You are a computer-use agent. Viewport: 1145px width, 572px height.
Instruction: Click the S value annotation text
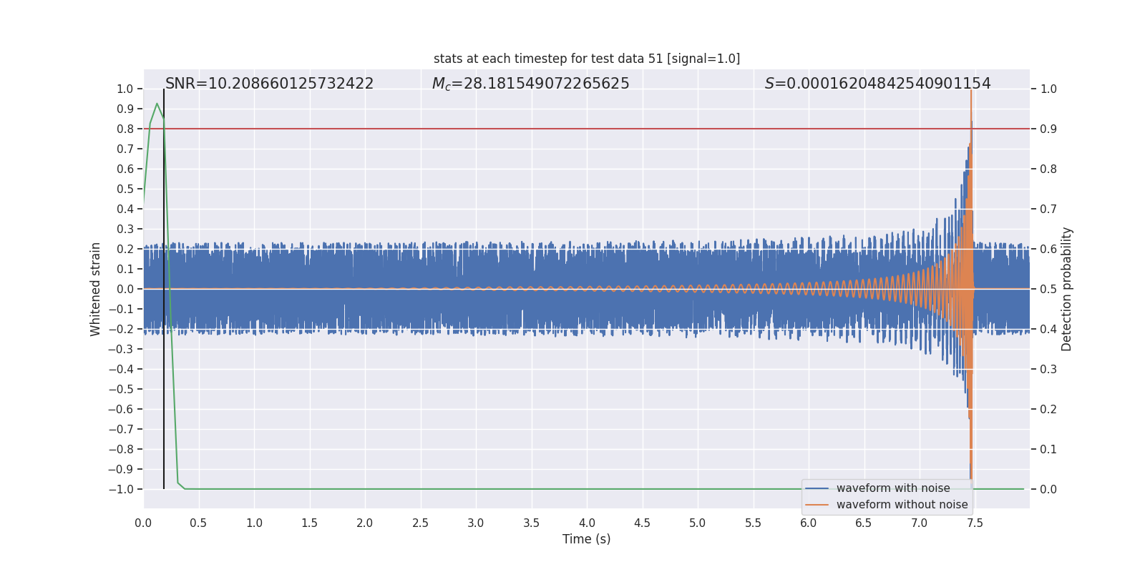pos(877,84)
